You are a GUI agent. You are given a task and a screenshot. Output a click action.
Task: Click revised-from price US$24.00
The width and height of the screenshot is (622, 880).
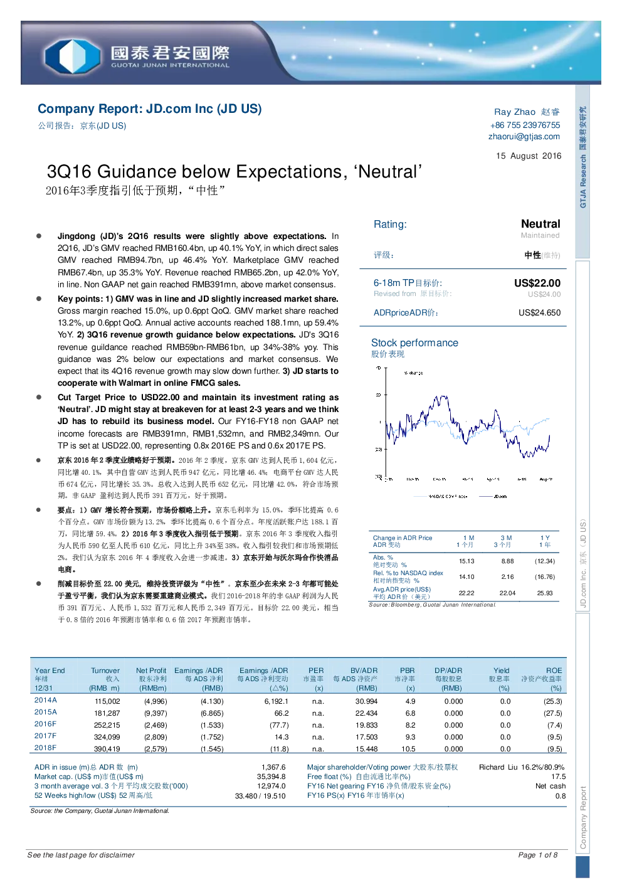544,294
